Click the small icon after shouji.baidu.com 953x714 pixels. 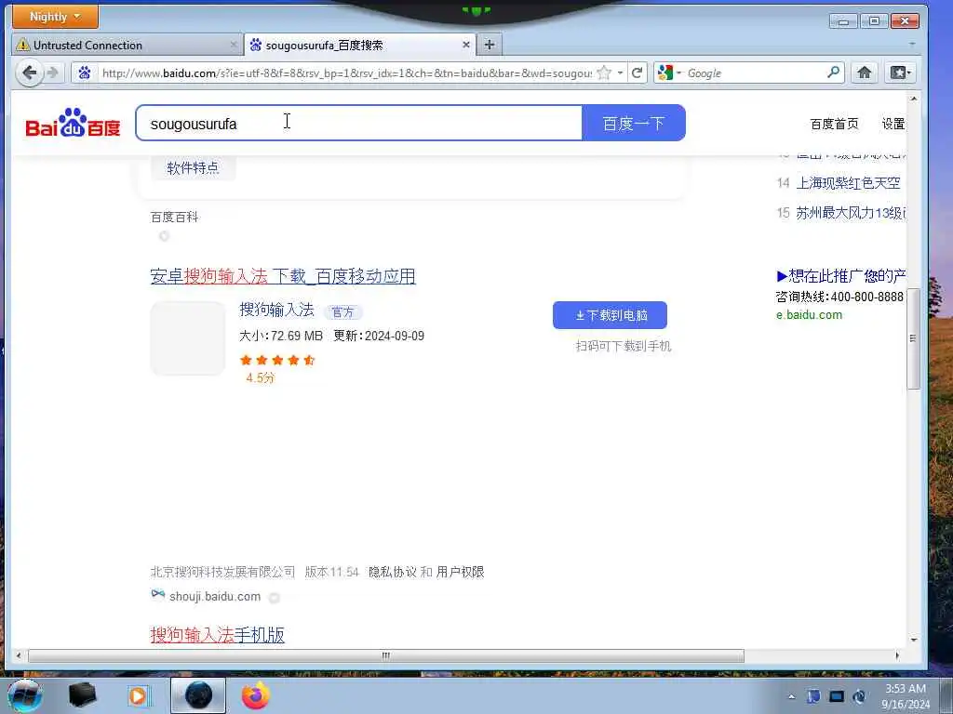[275, 598]
